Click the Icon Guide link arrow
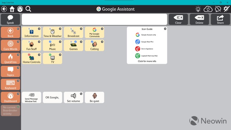This screenshot has height=130, width=231. click(x=165, y=29)
